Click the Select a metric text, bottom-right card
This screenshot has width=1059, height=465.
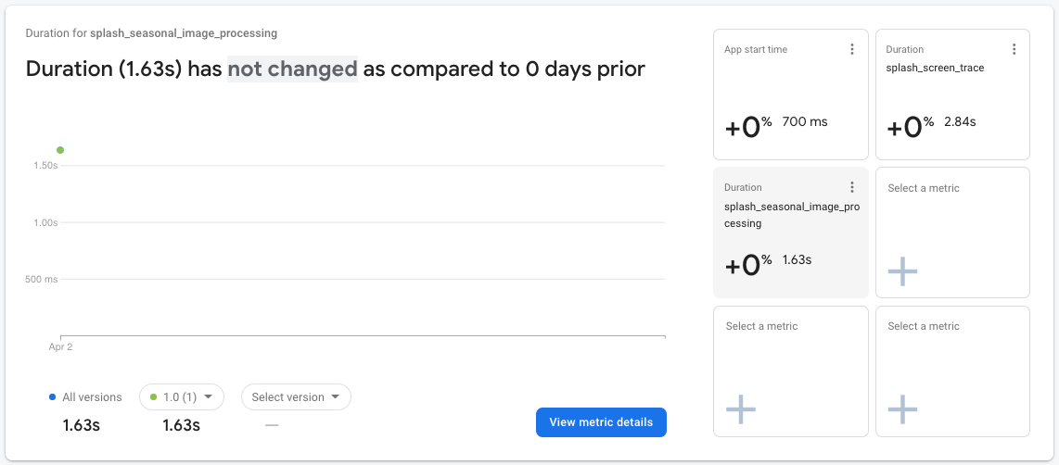point(924,326)
